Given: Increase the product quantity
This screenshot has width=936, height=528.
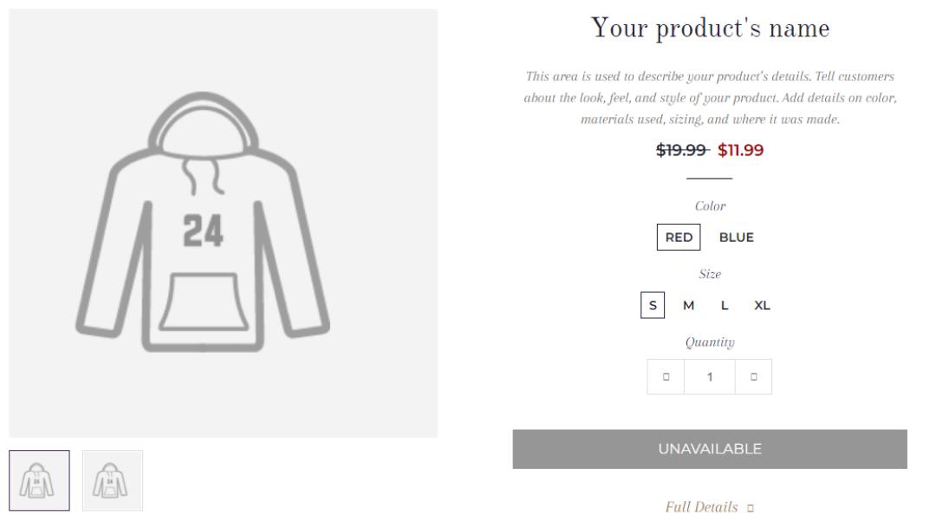Looking at the screenshot, I should [x=753, y=377].
